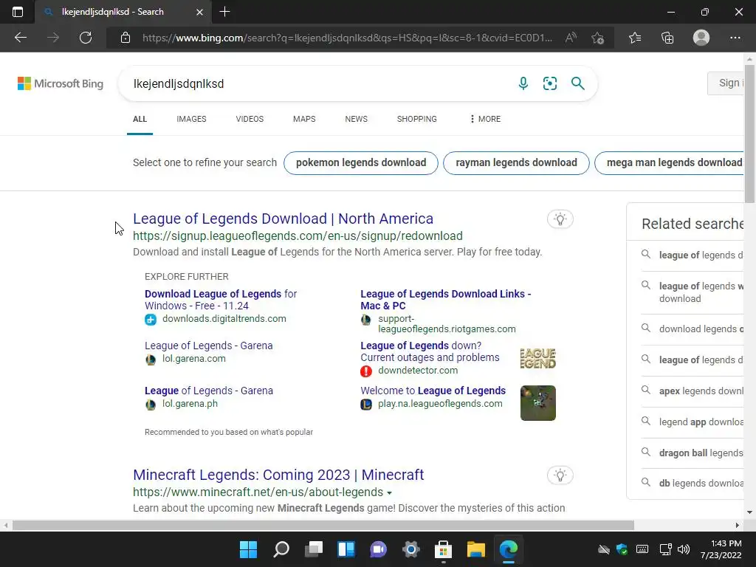Switch to the VIDEOS tab
The height and width of the screenshot is (567, 756).
(x=250, y=119)
